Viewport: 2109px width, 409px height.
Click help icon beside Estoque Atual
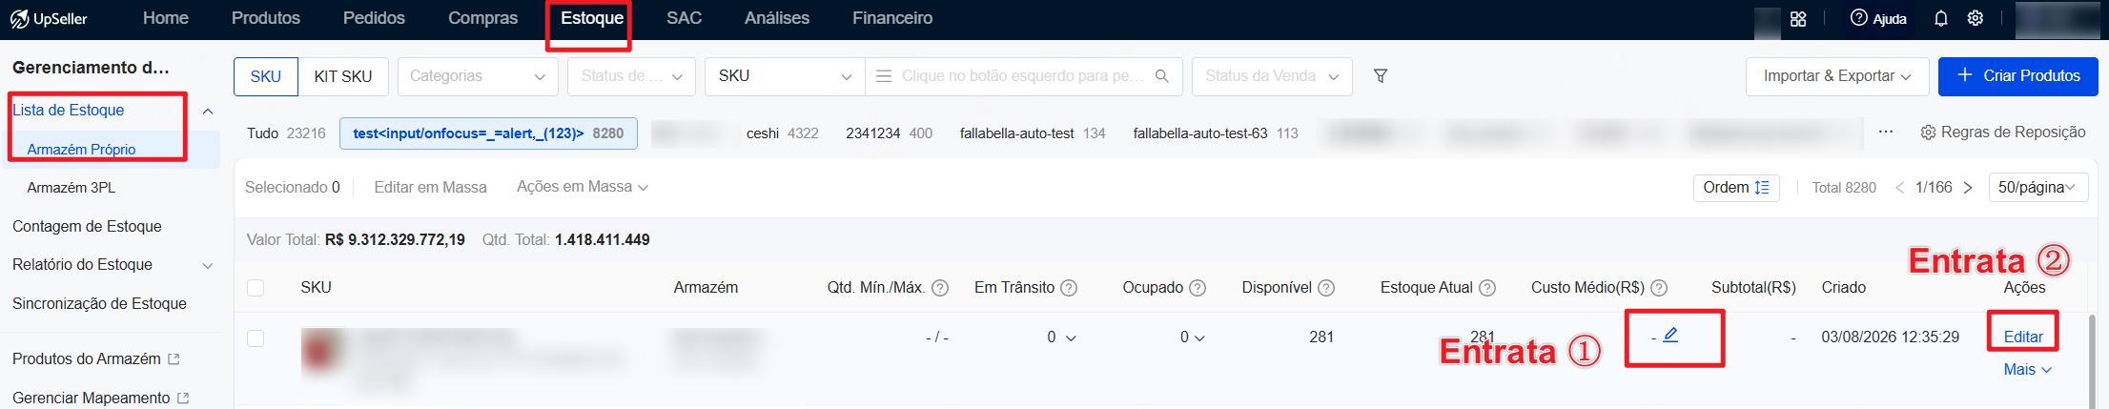[x=1487, y=288]
